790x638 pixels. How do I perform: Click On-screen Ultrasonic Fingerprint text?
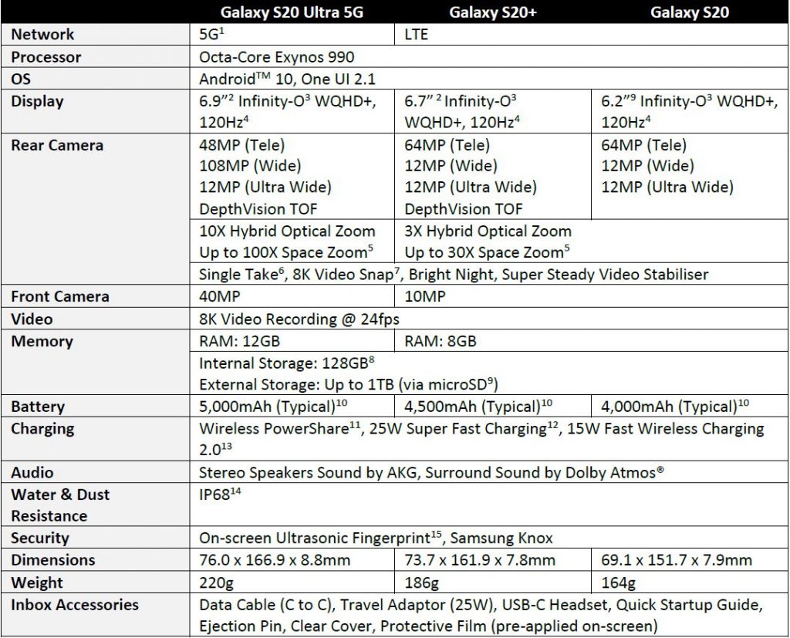click(376, 538)
